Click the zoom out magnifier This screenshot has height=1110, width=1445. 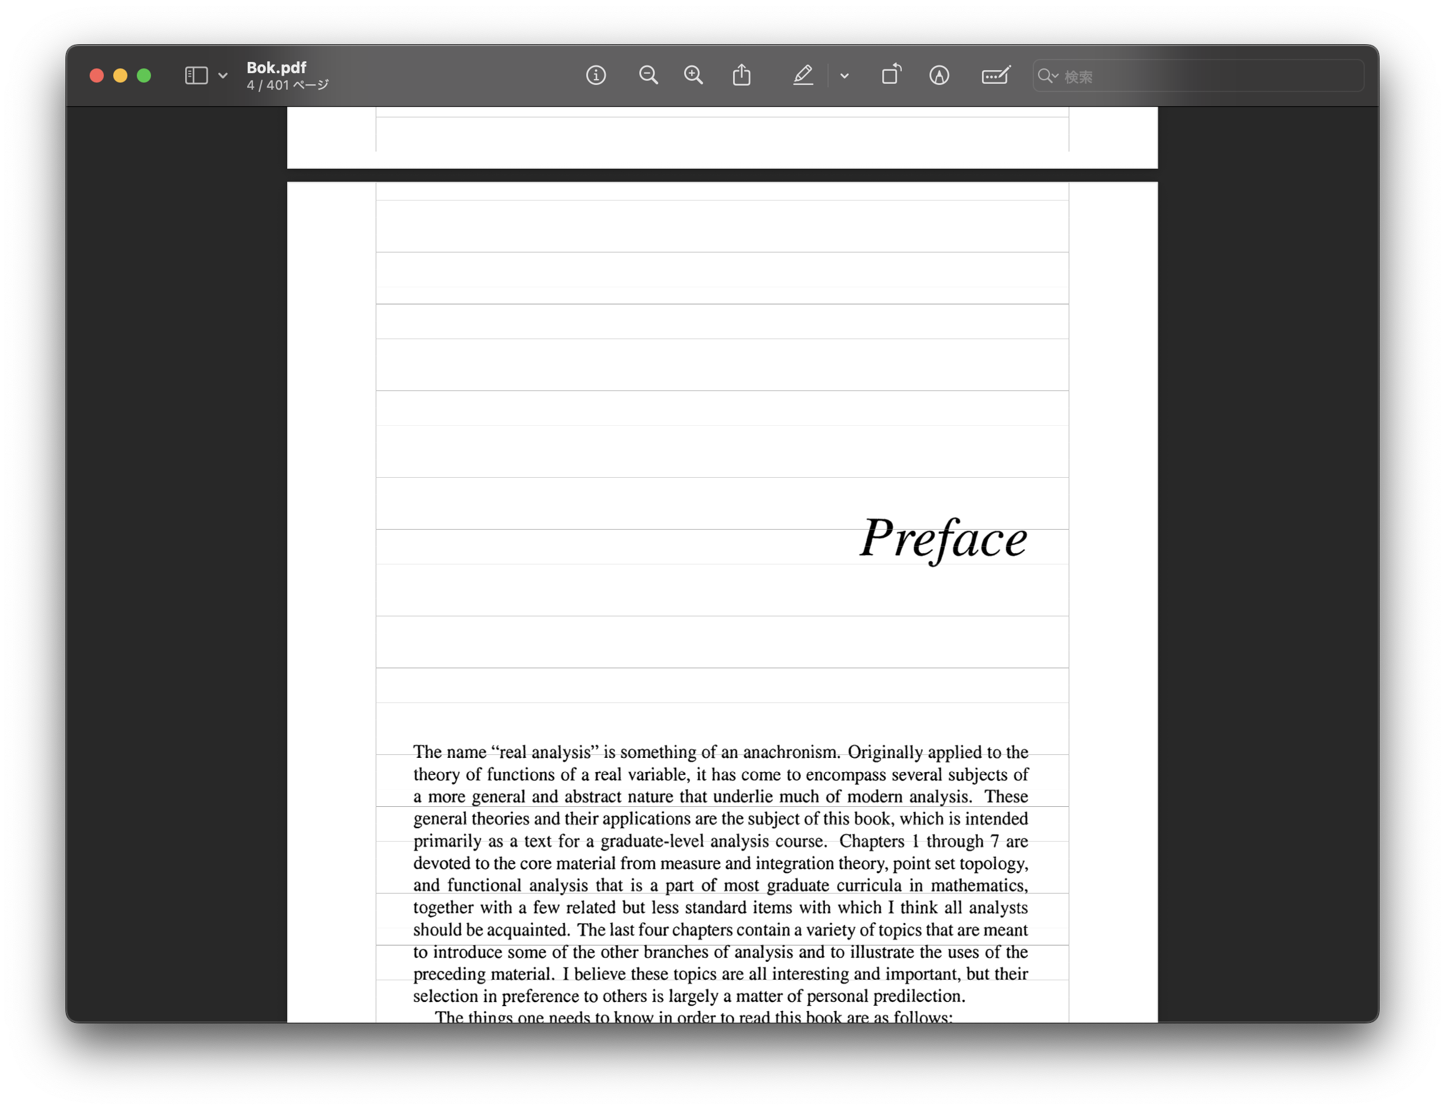pyautogui.click(x=648, y=75)
